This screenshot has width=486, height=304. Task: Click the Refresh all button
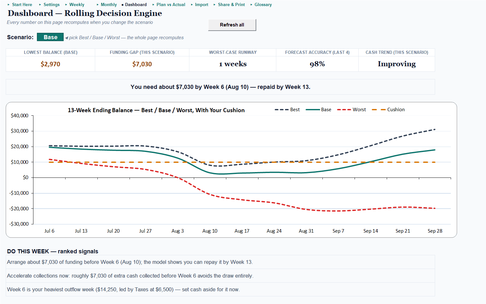(232, 25)
